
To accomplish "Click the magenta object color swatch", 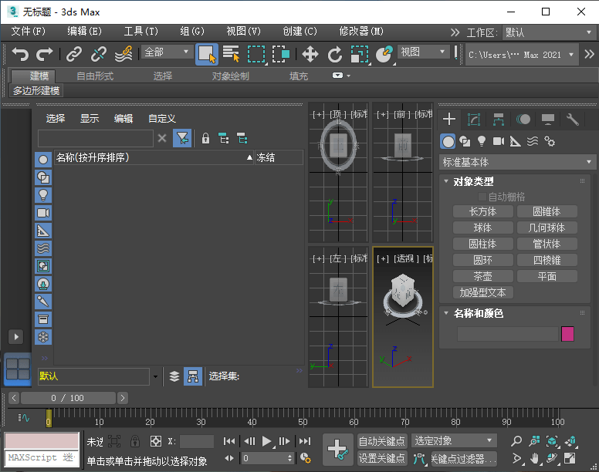I will (x=567, y=334).
